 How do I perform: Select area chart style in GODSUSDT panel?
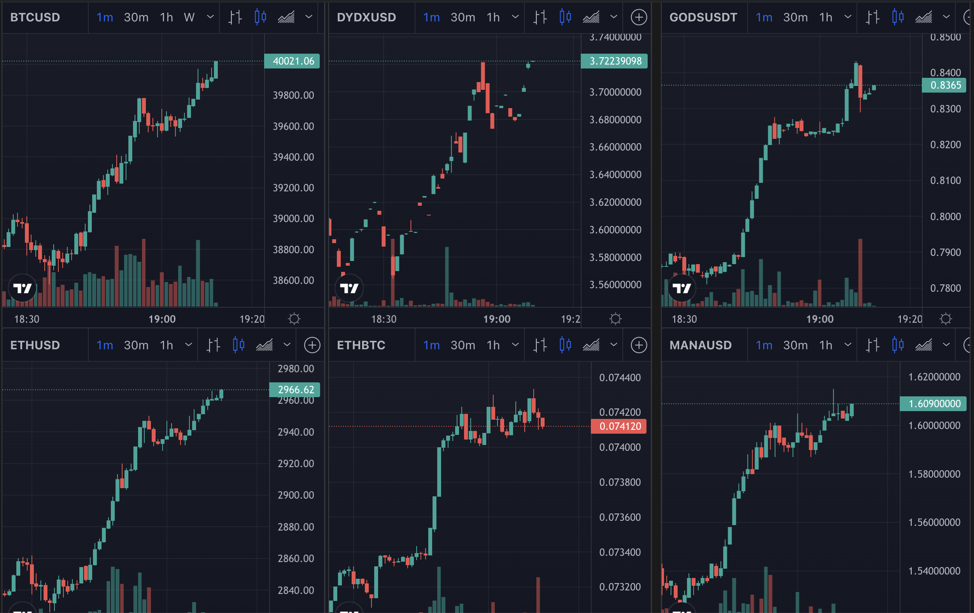(923, 17)
